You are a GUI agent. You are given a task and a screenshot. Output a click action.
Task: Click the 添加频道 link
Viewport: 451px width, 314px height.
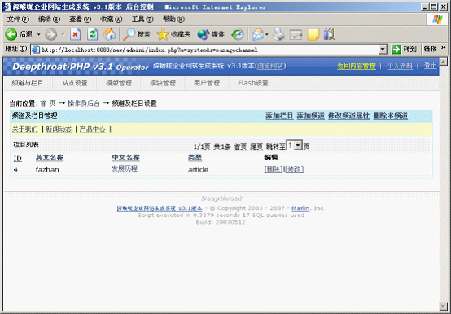click(311, 116)
